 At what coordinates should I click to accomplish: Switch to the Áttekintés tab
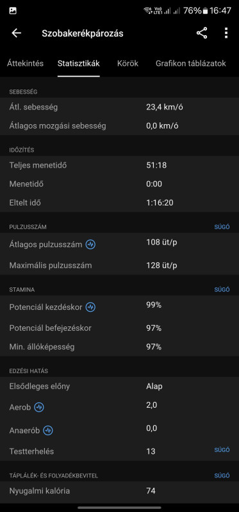pyautogui.click(x=25, y=63)
